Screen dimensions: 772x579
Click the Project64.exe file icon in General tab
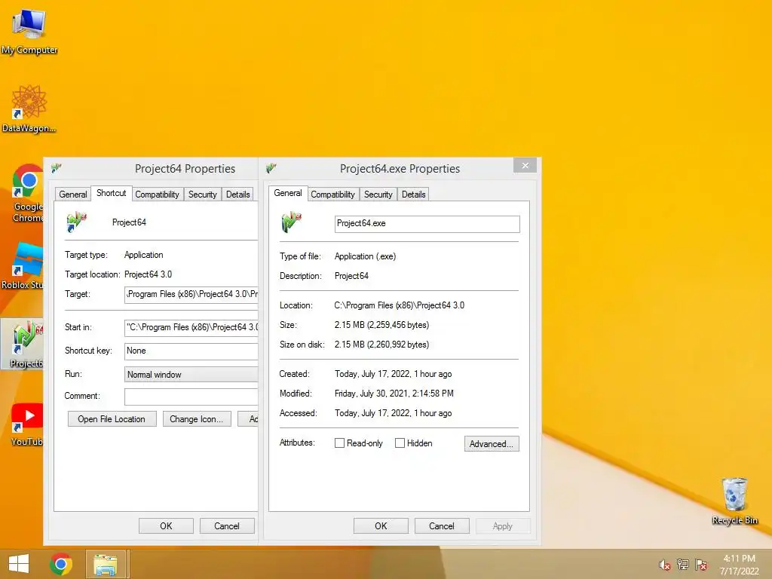[x=291, y=222]
